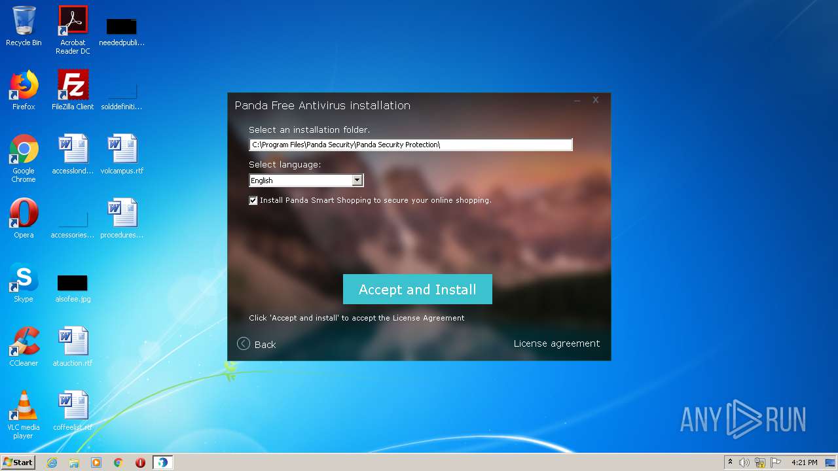Image resolution: width=838 pixels, height=471 pixels.
Task: Select atauction.rtf document icon
Action: point(73,347)
